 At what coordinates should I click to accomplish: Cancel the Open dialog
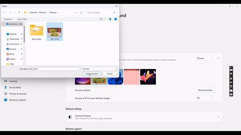click(110, 74)
